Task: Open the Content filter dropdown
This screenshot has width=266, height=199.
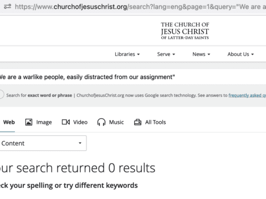Action: [x=43, y=143]
